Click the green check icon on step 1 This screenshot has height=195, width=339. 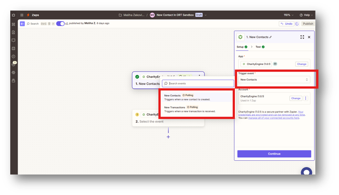(x=137, y=77)
